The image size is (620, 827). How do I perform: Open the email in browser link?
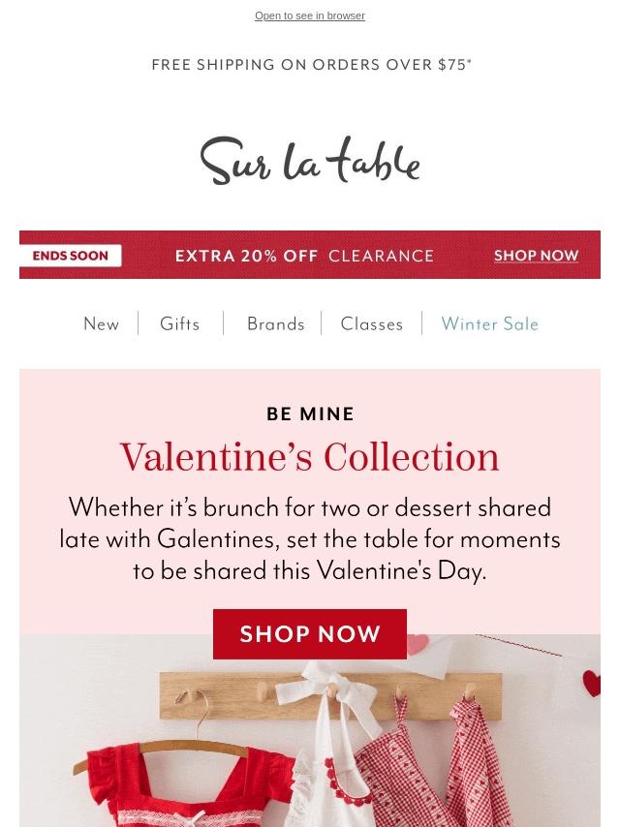(x=310, y=15)
